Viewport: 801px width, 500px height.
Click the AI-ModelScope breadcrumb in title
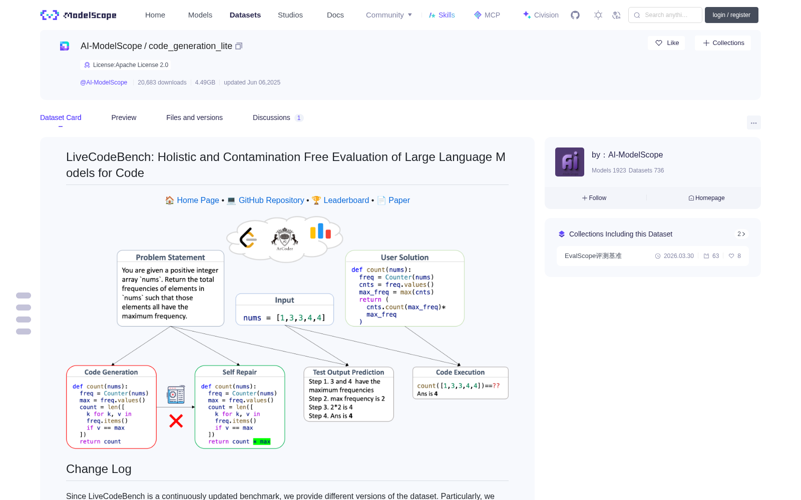[x=111, y=46]
